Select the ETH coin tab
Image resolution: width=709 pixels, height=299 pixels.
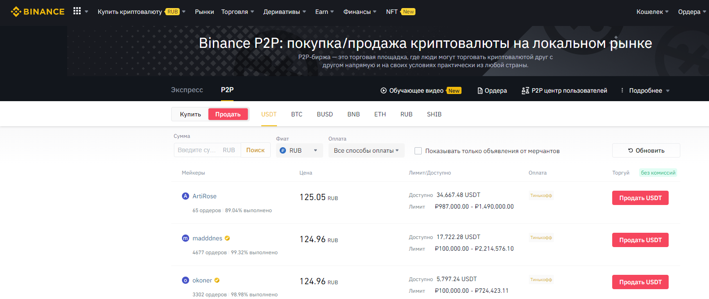tap(380, 114)
